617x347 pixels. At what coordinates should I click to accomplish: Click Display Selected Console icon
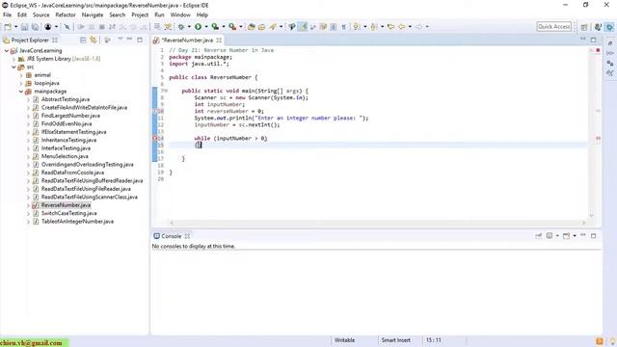[x=550, y=235]
